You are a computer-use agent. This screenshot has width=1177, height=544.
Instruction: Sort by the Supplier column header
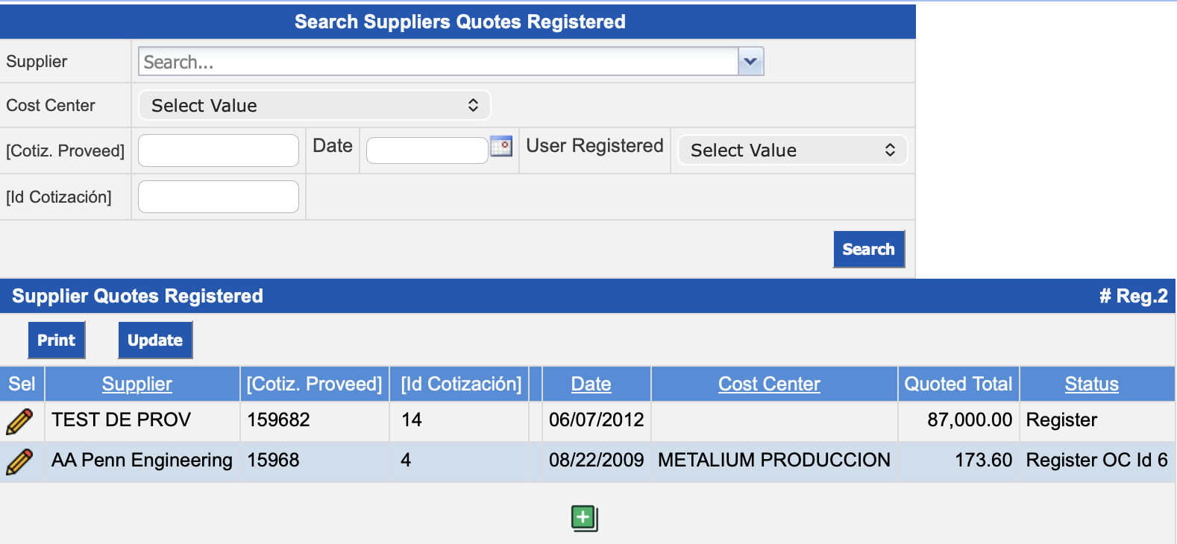[137, 385]
